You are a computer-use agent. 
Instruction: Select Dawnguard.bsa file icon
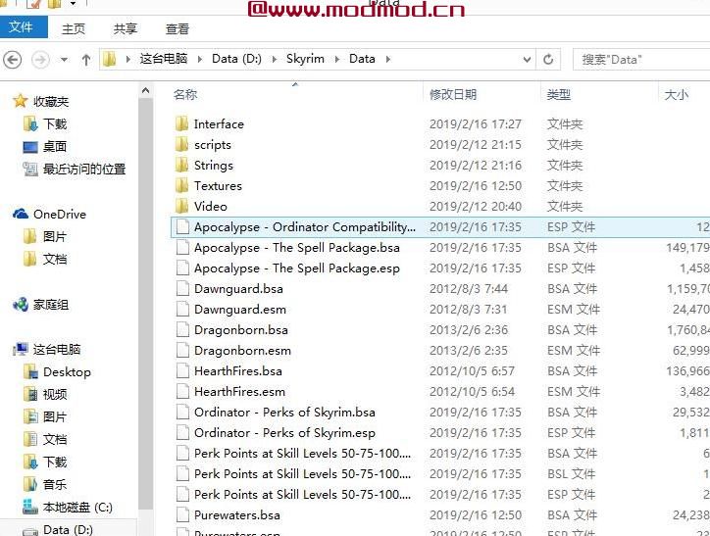pyautogui.click(x=182, y=289)
